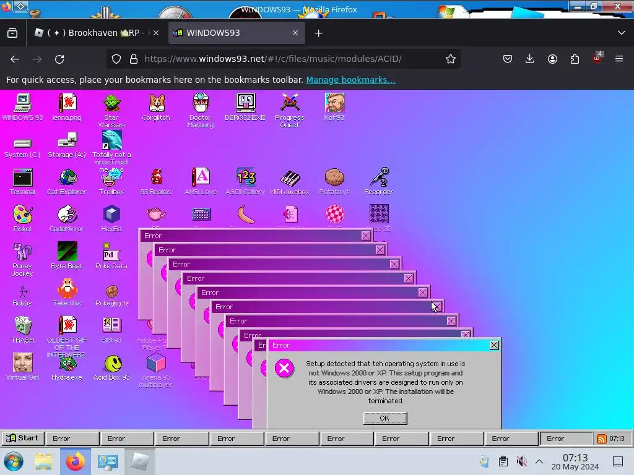
Task: Open OLDEST GIF OF THE INTERWEBZ icon
Action: pyautogui.click(x=67, y=337)
